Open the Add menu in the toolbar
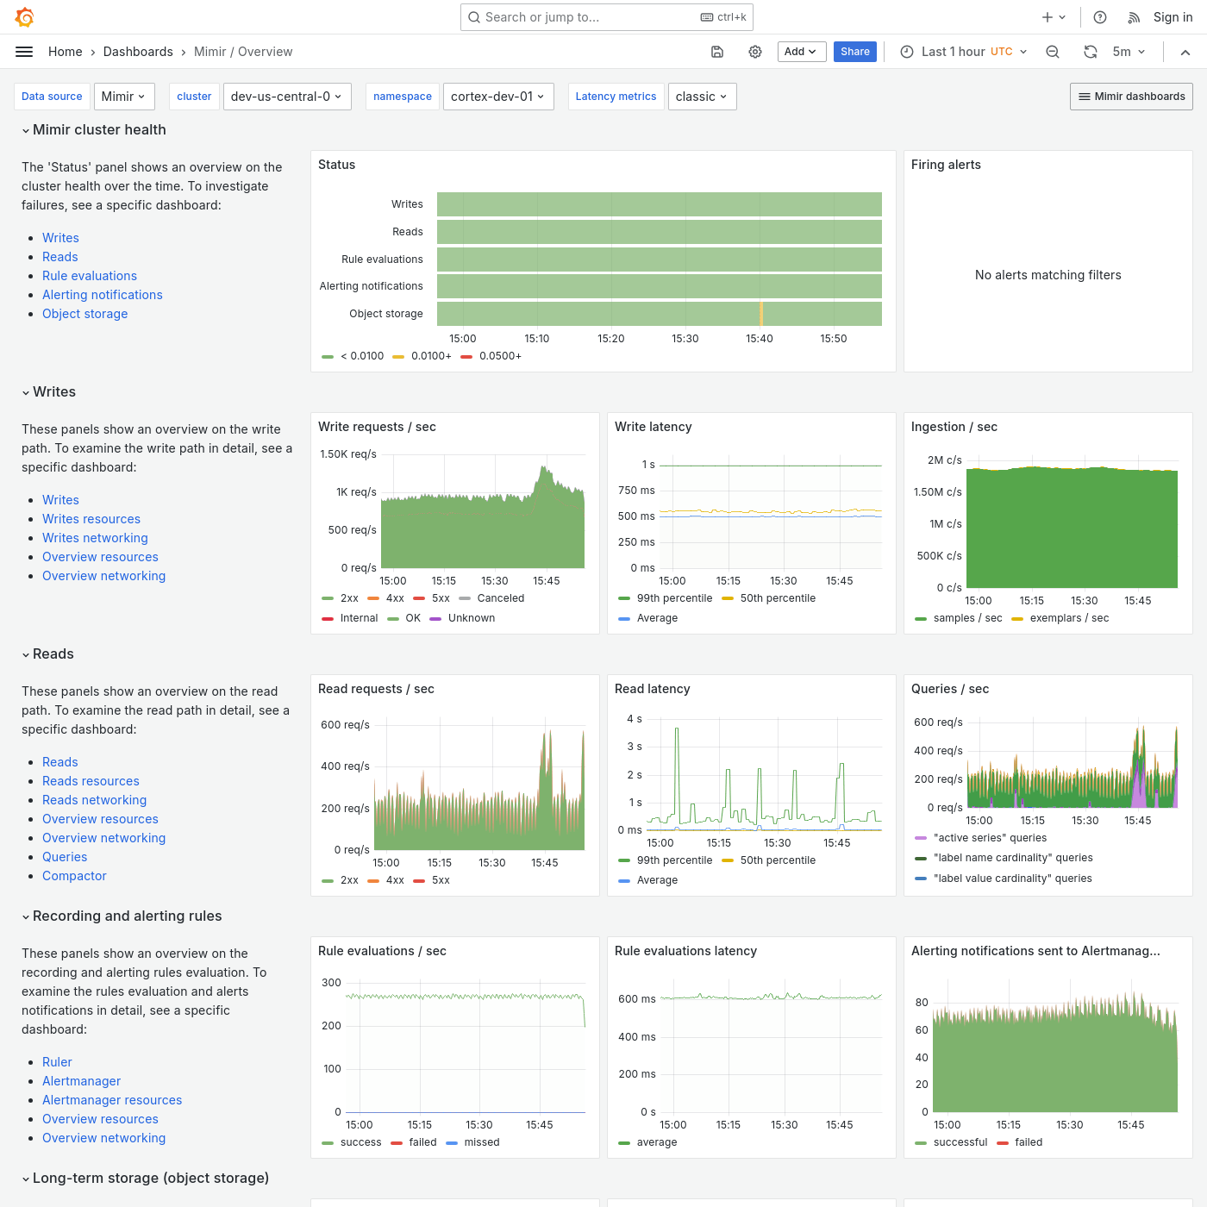The height and width of the screenshot is (1207, 1207). (x=801, y=52)
